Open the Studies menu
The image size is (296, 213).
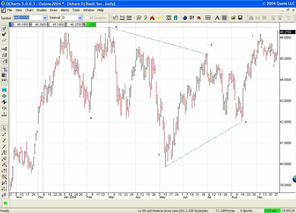pyautogui.click(x=42, y=10)
